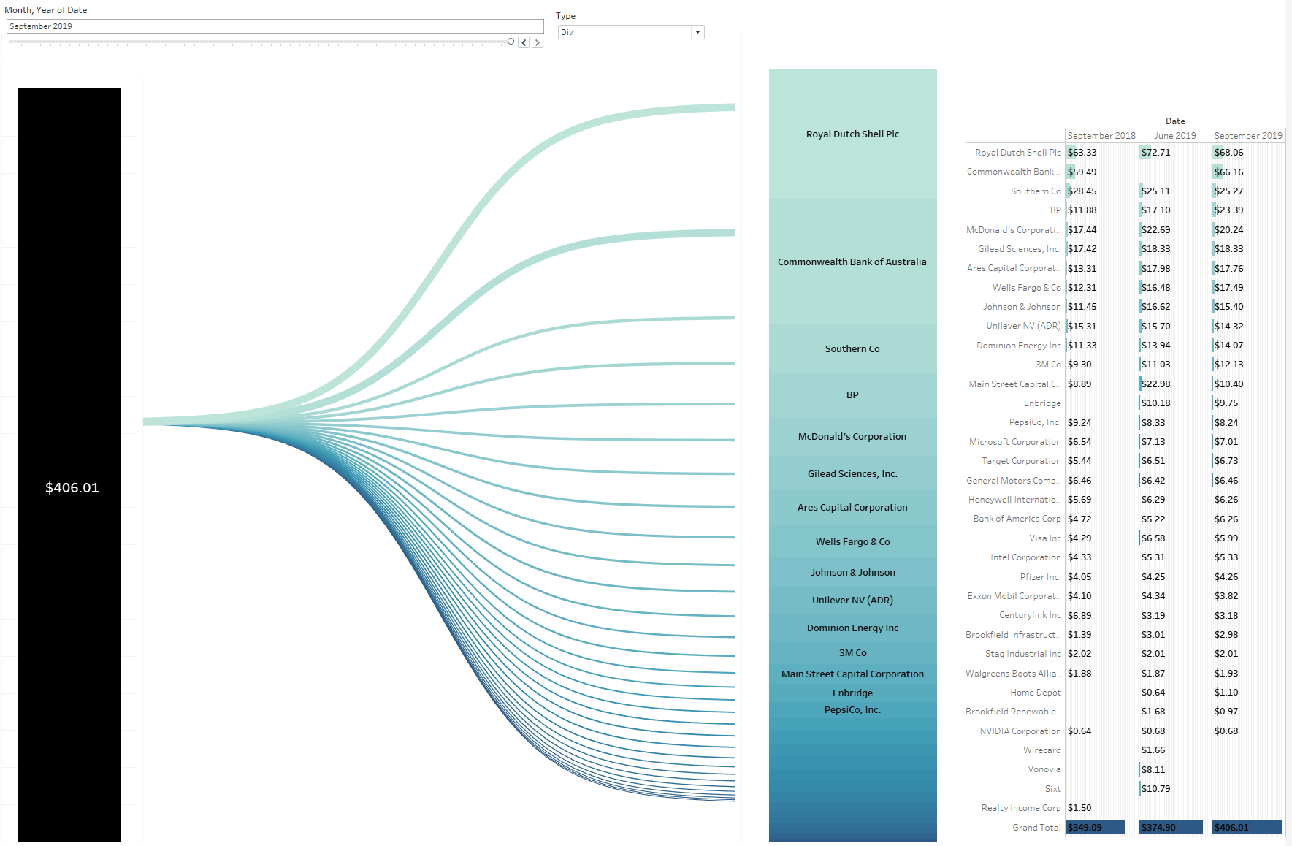Image resolution: width=1292 pixels, height=846 pixels.
Task: Click the Stag Industrial Inc row label
Action: [x=1023, y=654]
